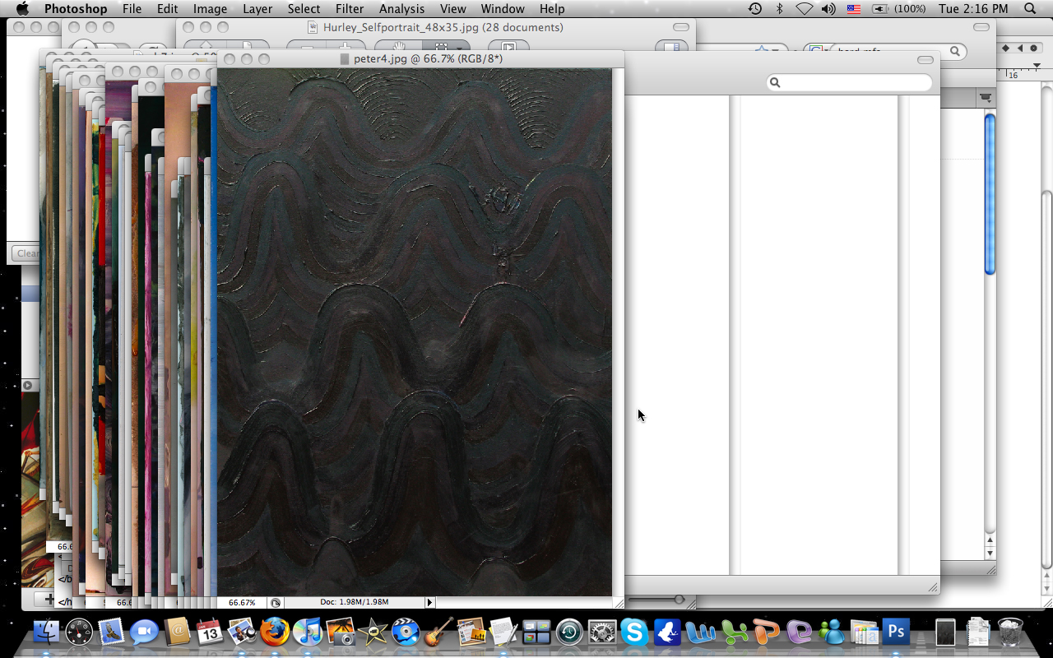The image size is (1053, 658).
Task: Click the blue vertical scrollbar thumb
Action: click(990, 193)
